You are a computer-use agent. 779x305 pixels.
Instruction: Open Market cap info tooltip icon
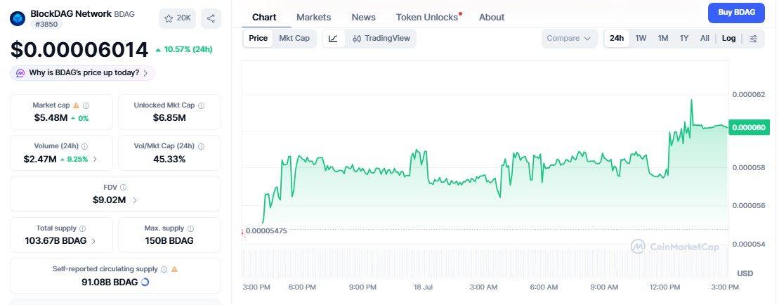[86, 105]
